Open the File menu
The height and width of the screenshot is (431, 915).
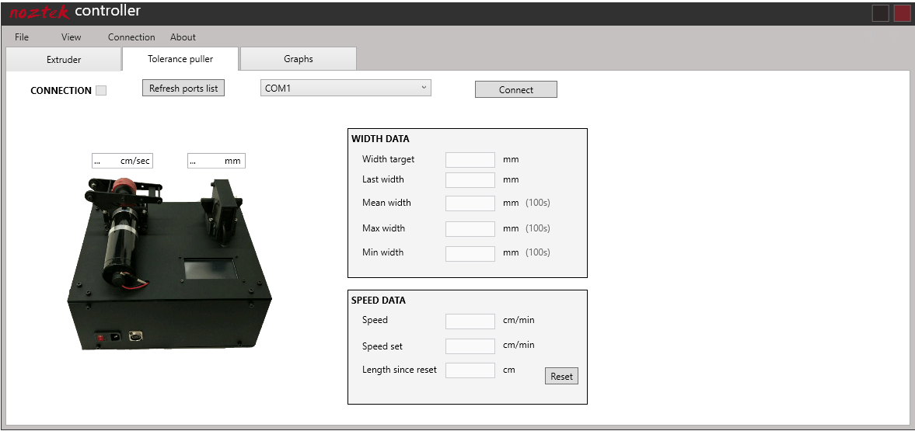click(x=22, y=37)
